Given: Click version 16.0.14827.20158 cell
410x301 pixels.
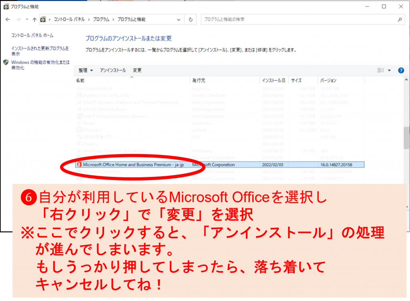Looking at the screenshot, I should pyautogui.click(x=336, y=165).
